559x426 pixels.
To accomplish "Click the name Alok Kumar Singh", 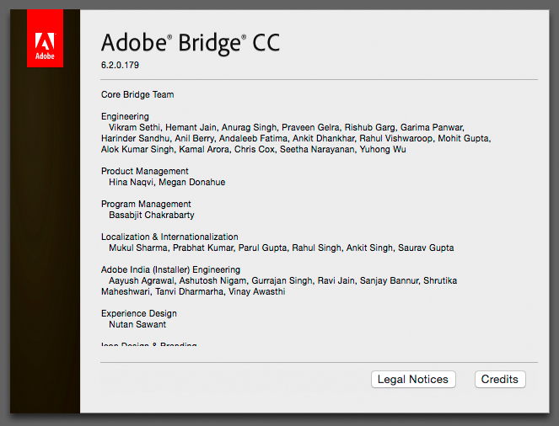I will click(x=137, y=150).
